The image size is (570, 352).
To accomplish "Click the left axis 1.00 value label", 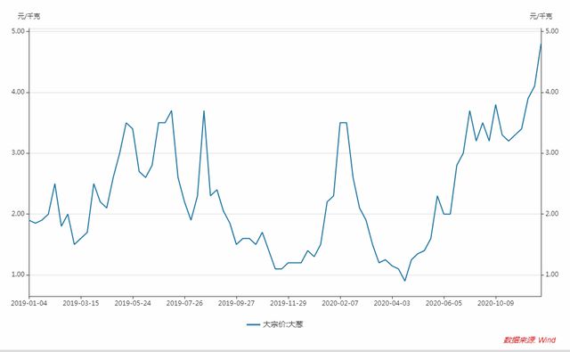I will [18, 274].
